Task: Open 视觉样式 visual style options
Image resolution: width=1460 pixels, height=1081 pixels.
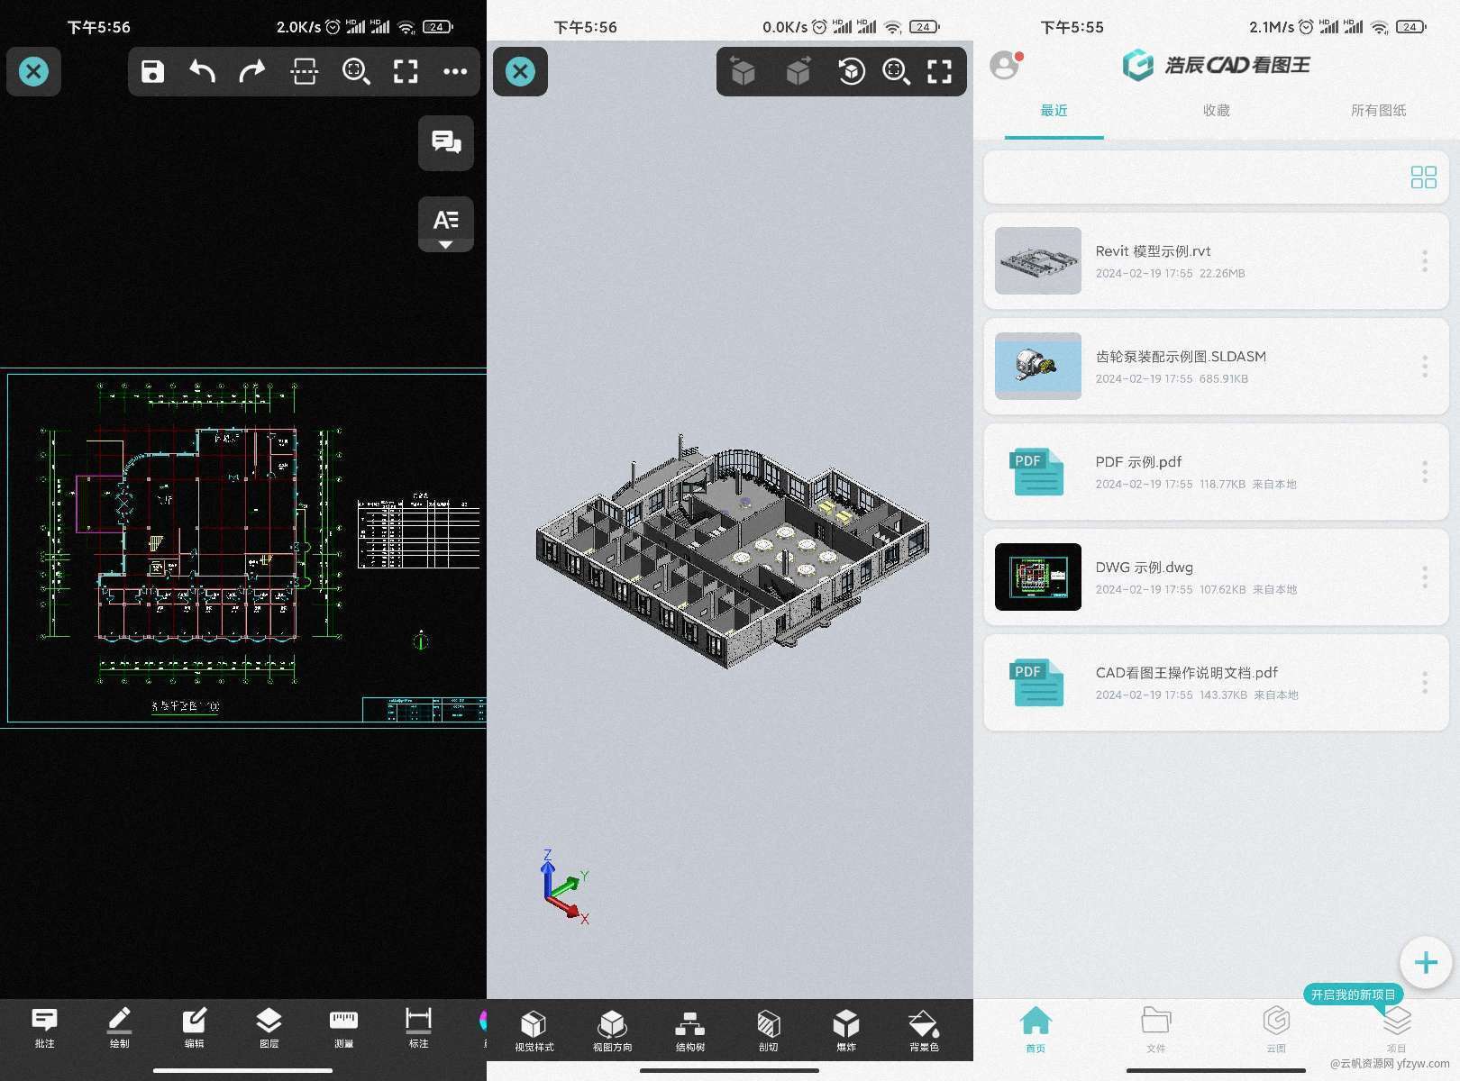Action: 534,1031
